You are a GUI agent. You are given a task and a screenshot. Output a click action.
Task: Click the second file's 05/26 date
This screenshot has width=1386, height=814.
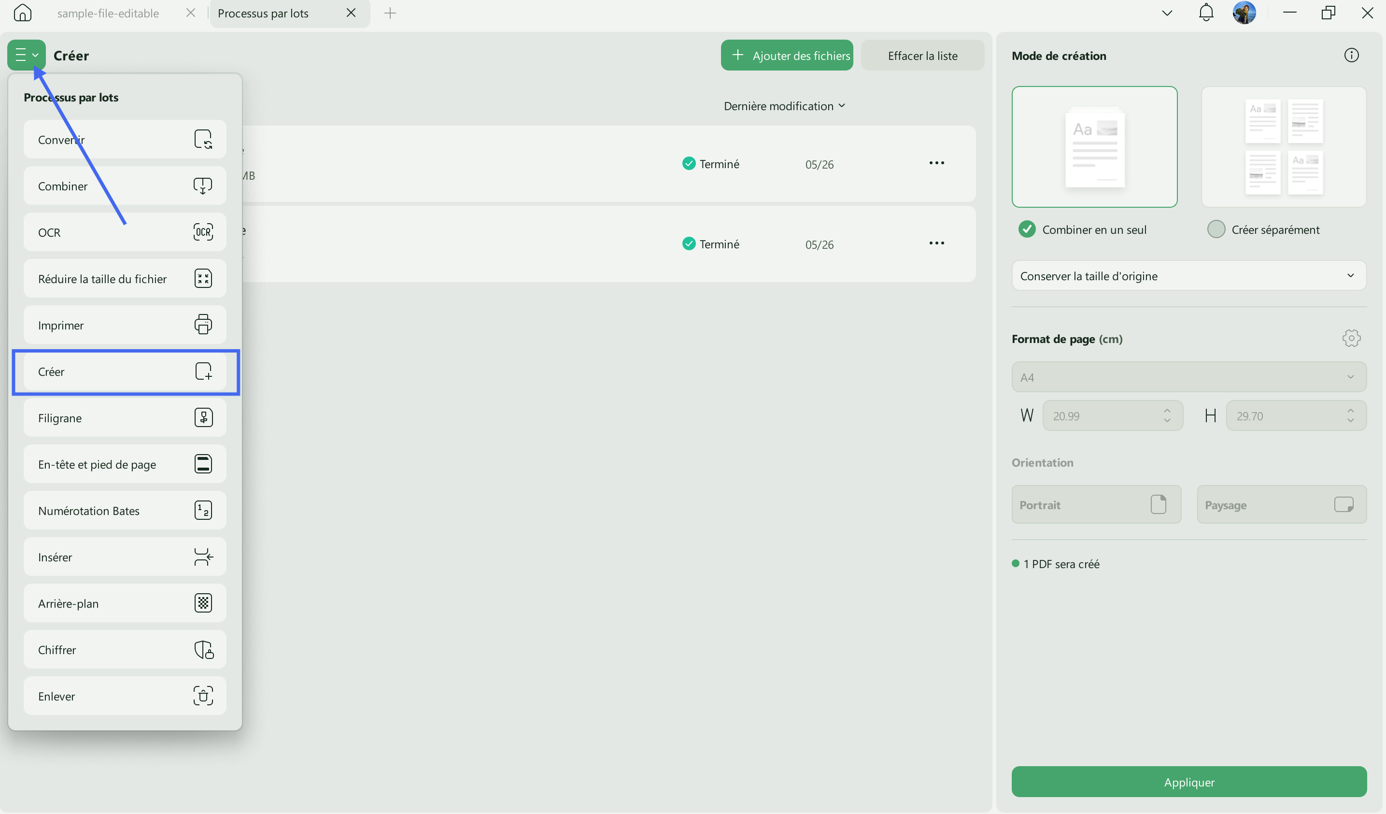click(x=819, y=245)
